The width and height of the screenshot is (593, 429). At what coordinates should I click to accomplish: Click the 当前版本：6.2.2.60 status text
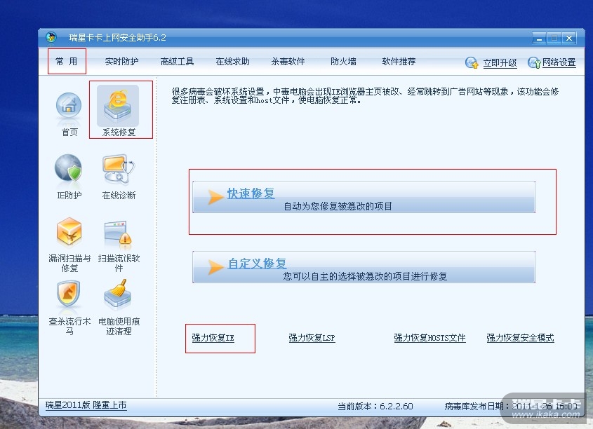375,407
